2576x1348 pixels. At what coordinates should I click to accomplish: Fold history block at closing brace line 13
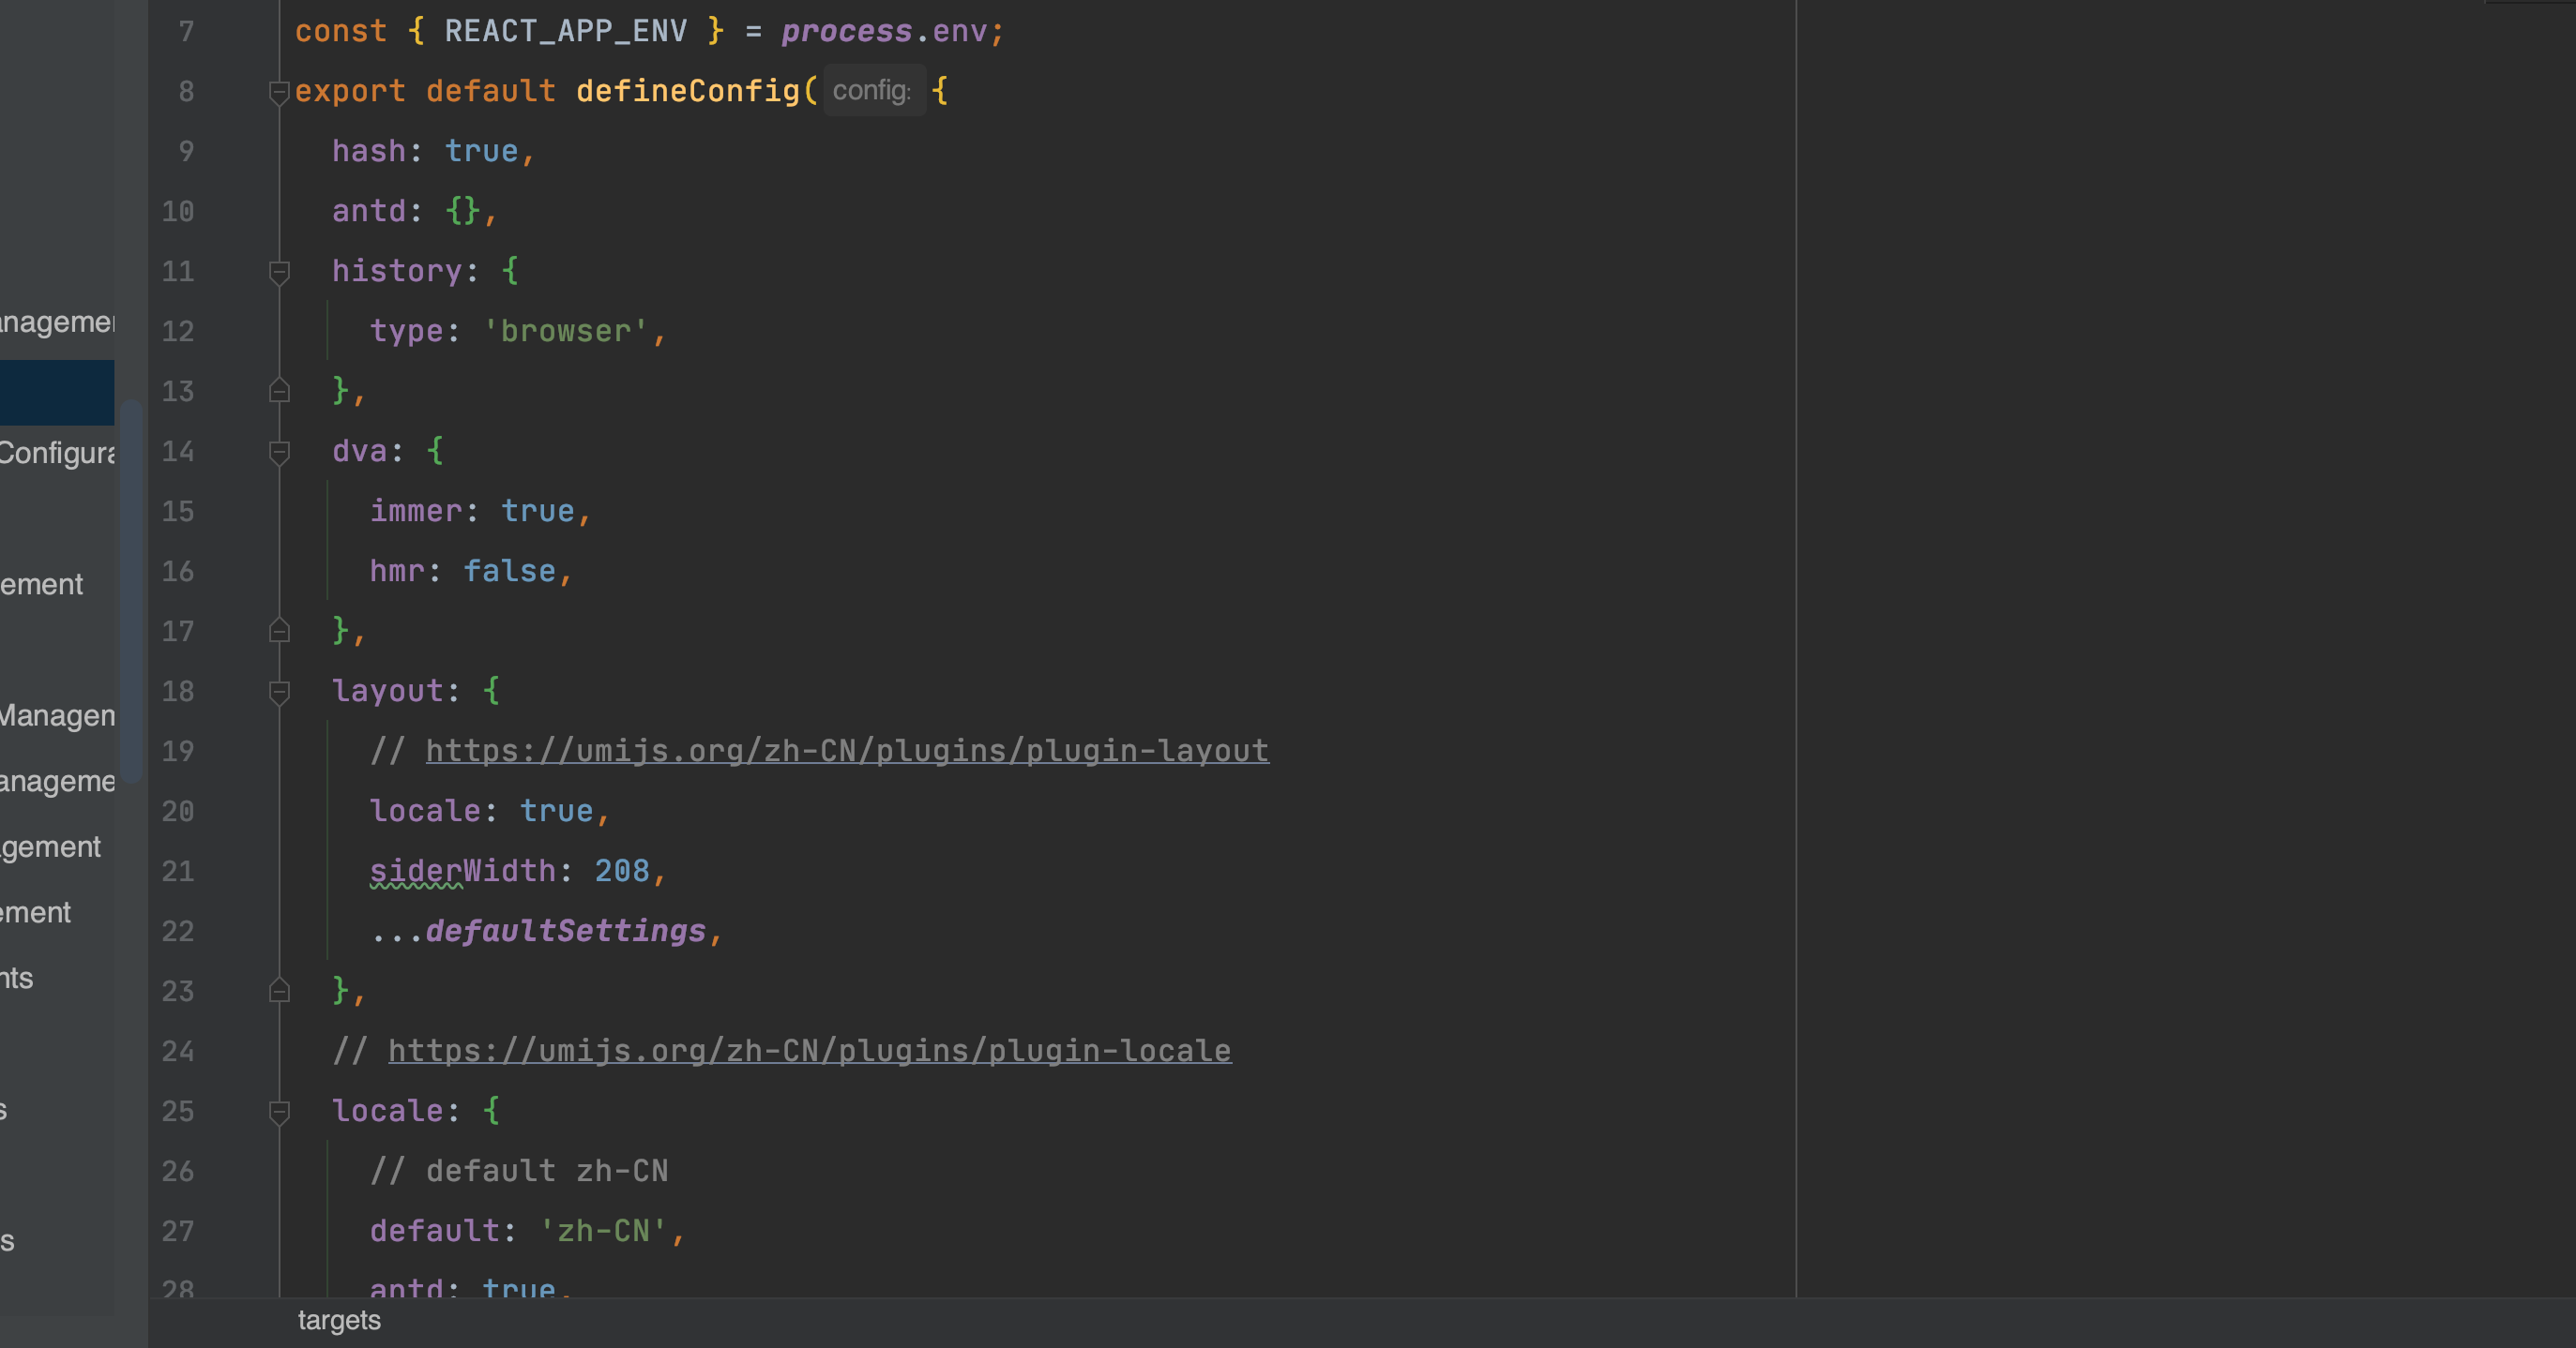point(279,391)
